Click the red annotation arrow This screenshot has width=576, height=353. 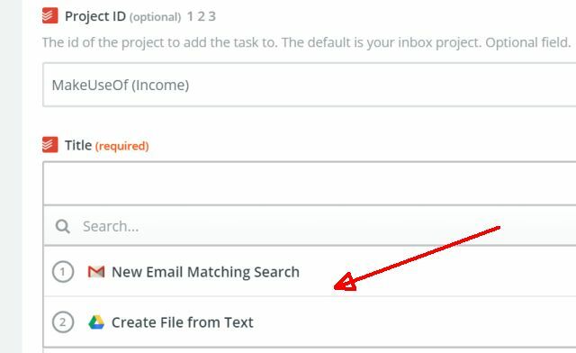pos(417,258)
